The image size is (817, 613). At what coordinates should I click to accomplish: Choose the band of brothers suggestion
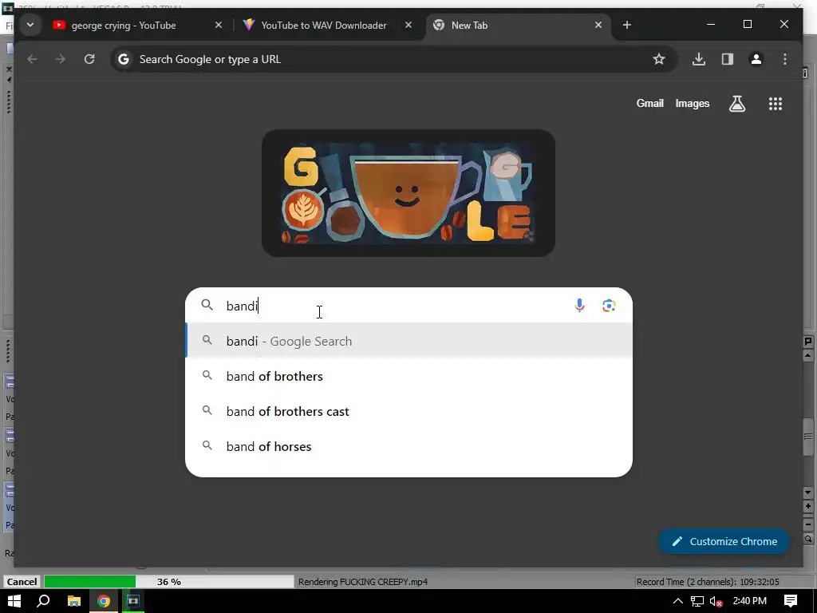pyautogui.click(x=409, y=376)
